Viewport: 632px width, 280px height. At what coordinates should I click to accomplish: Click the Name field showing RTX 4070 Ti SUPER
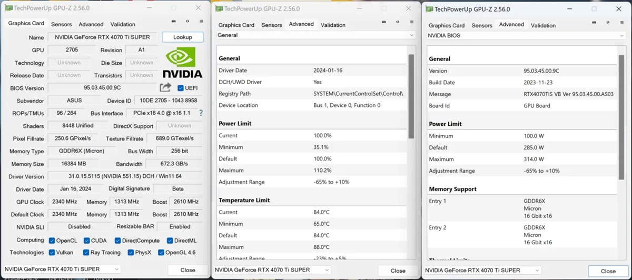(x=102, y=37)
